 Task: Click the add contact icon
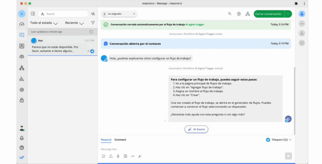coord(93,14)
